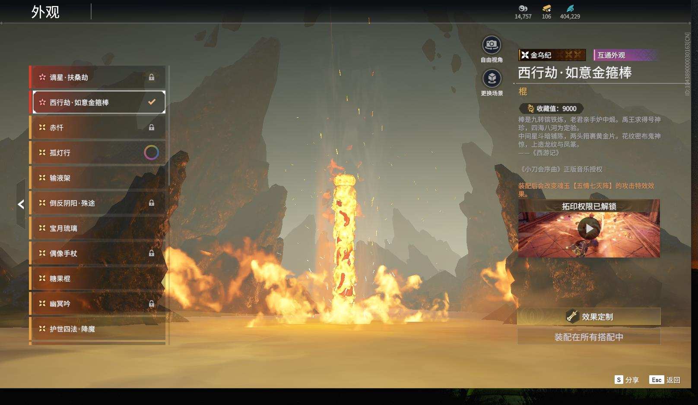Click the 金乌纪 series tag

click(552, 55)
